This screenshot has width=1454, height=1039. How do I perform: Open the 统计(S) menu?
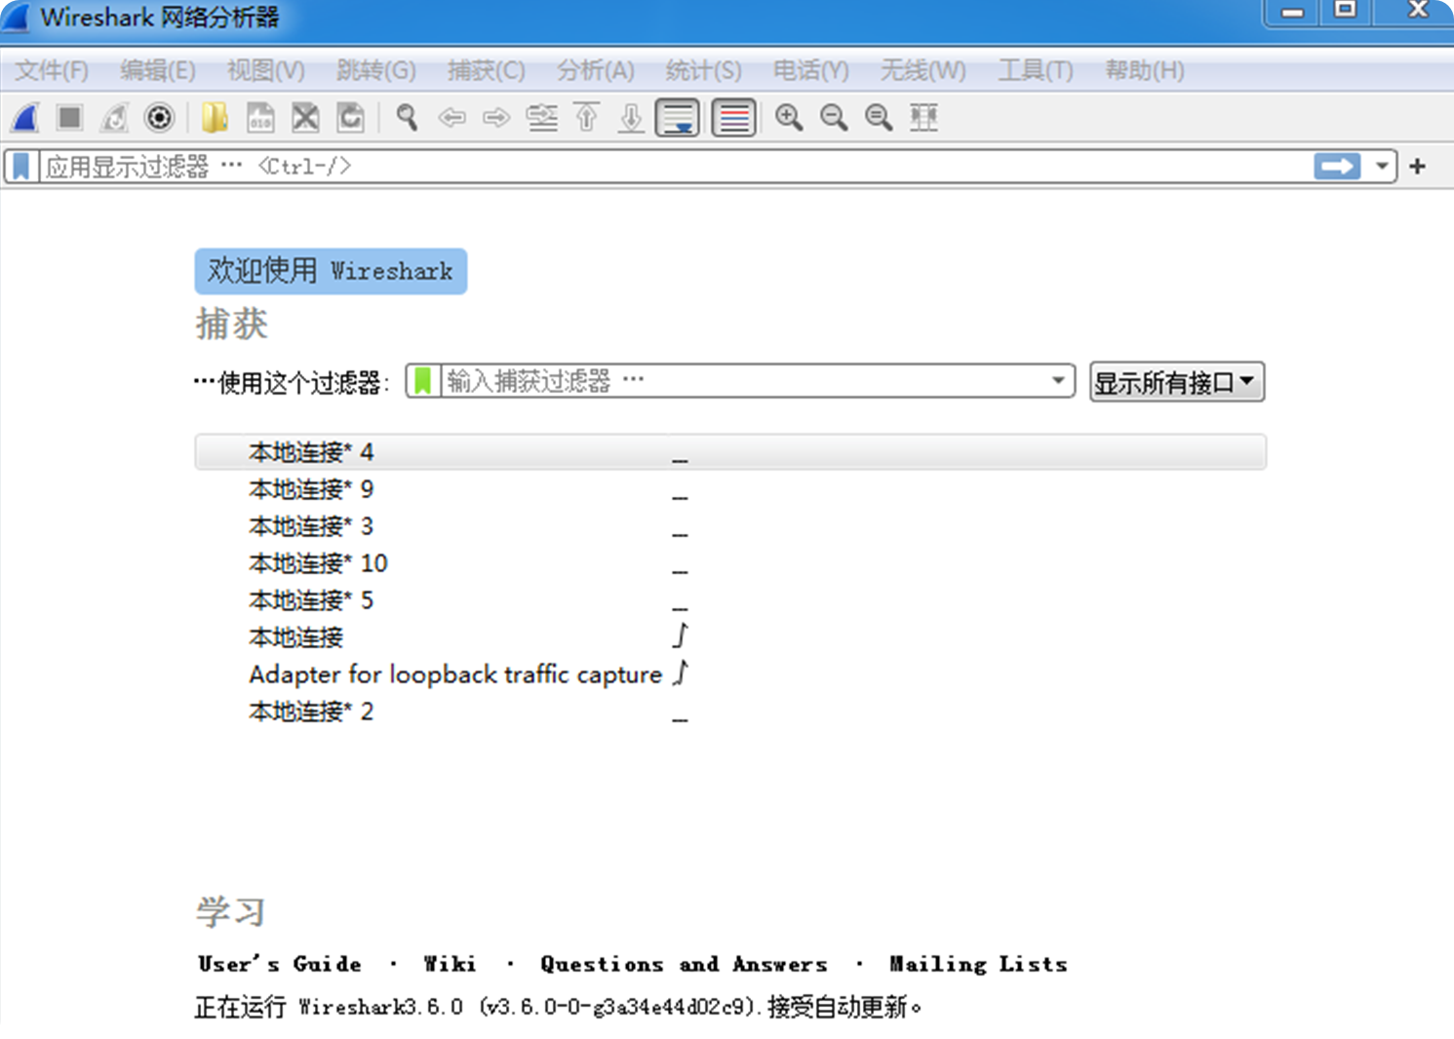pyautogui.click(x=703, y=71)
